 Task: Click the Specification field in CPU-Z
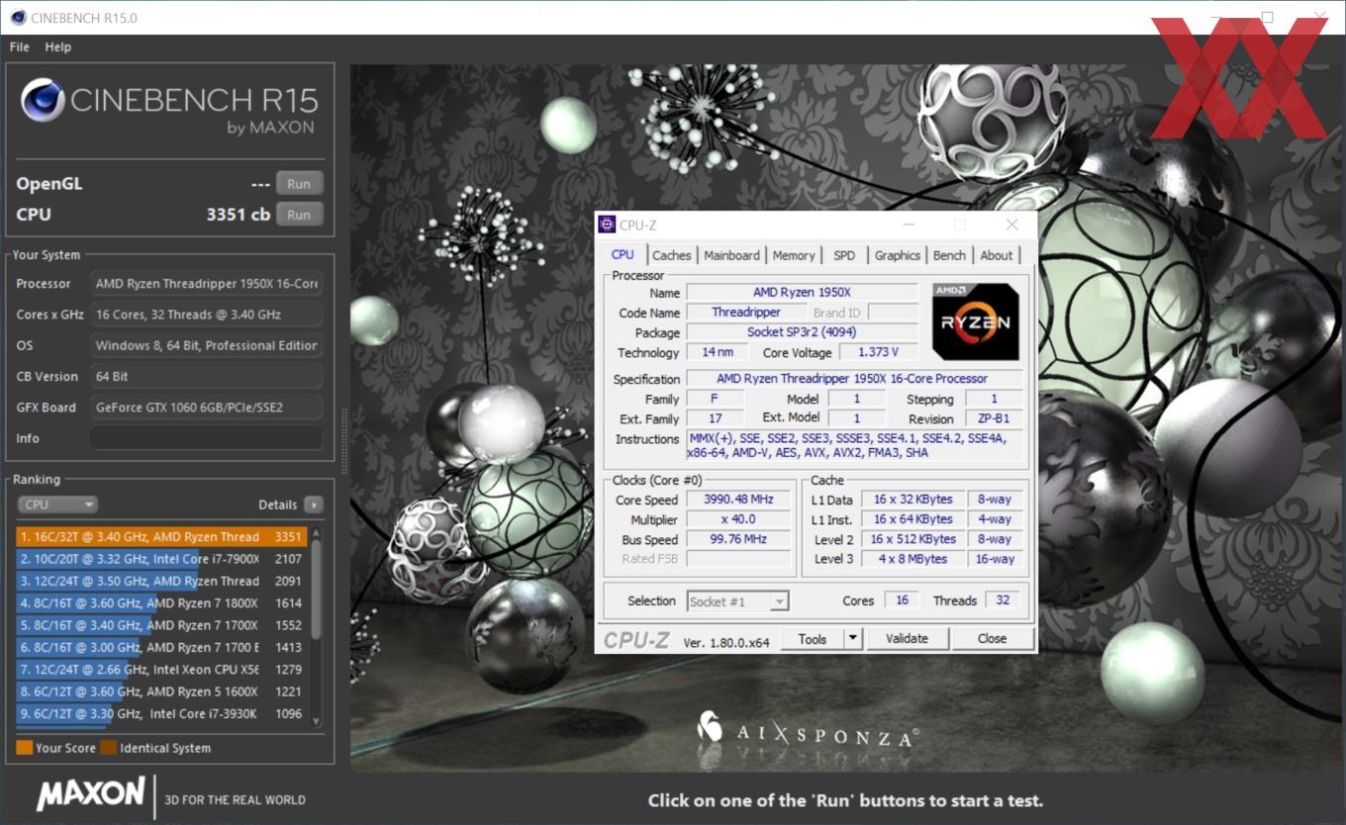pos(853,379)
